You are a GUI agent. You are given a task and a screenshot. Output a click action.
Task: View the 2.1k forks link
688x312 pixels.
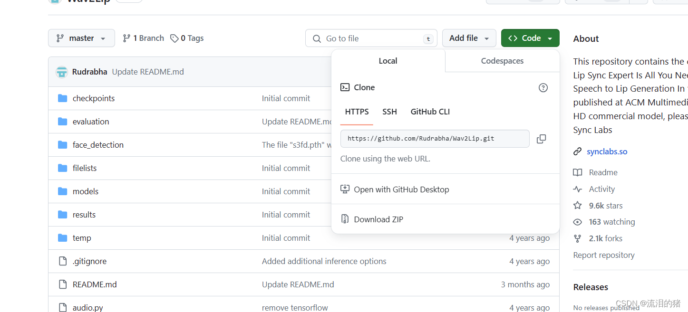[x=606, y=238]
